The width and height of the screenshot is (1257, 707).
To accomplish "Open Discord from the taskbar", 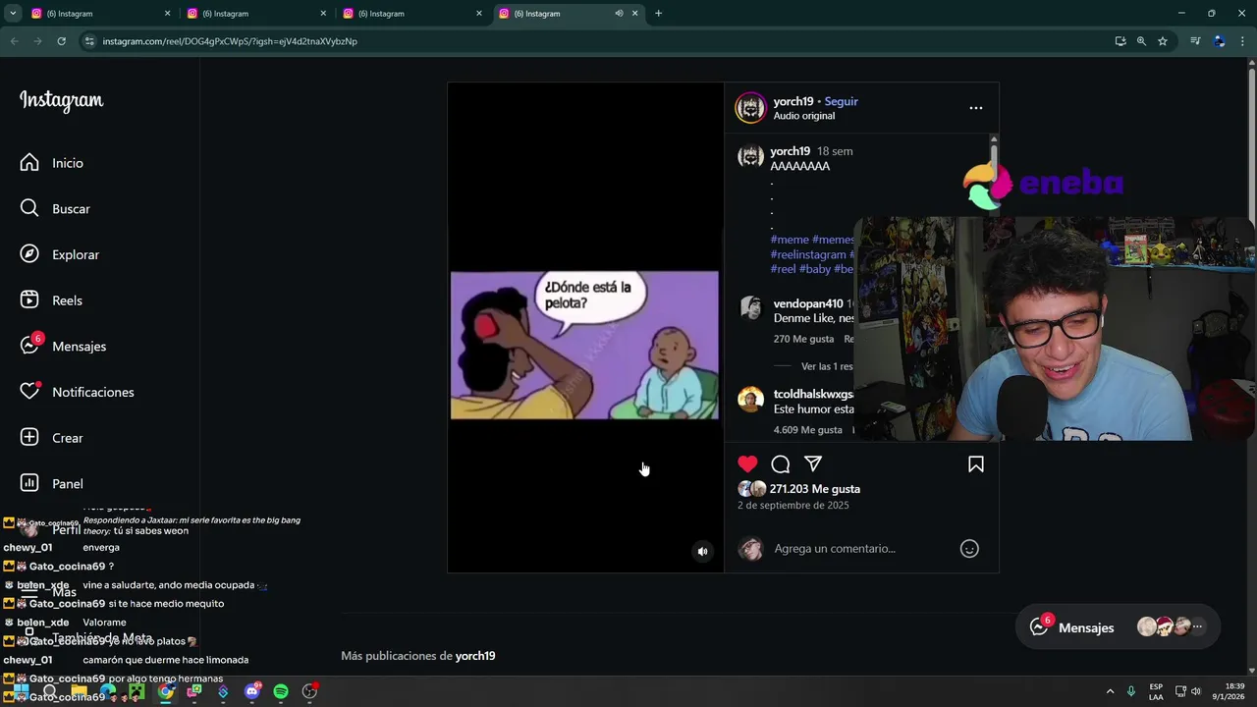I will pyautogui.click(x=252, y=691).
